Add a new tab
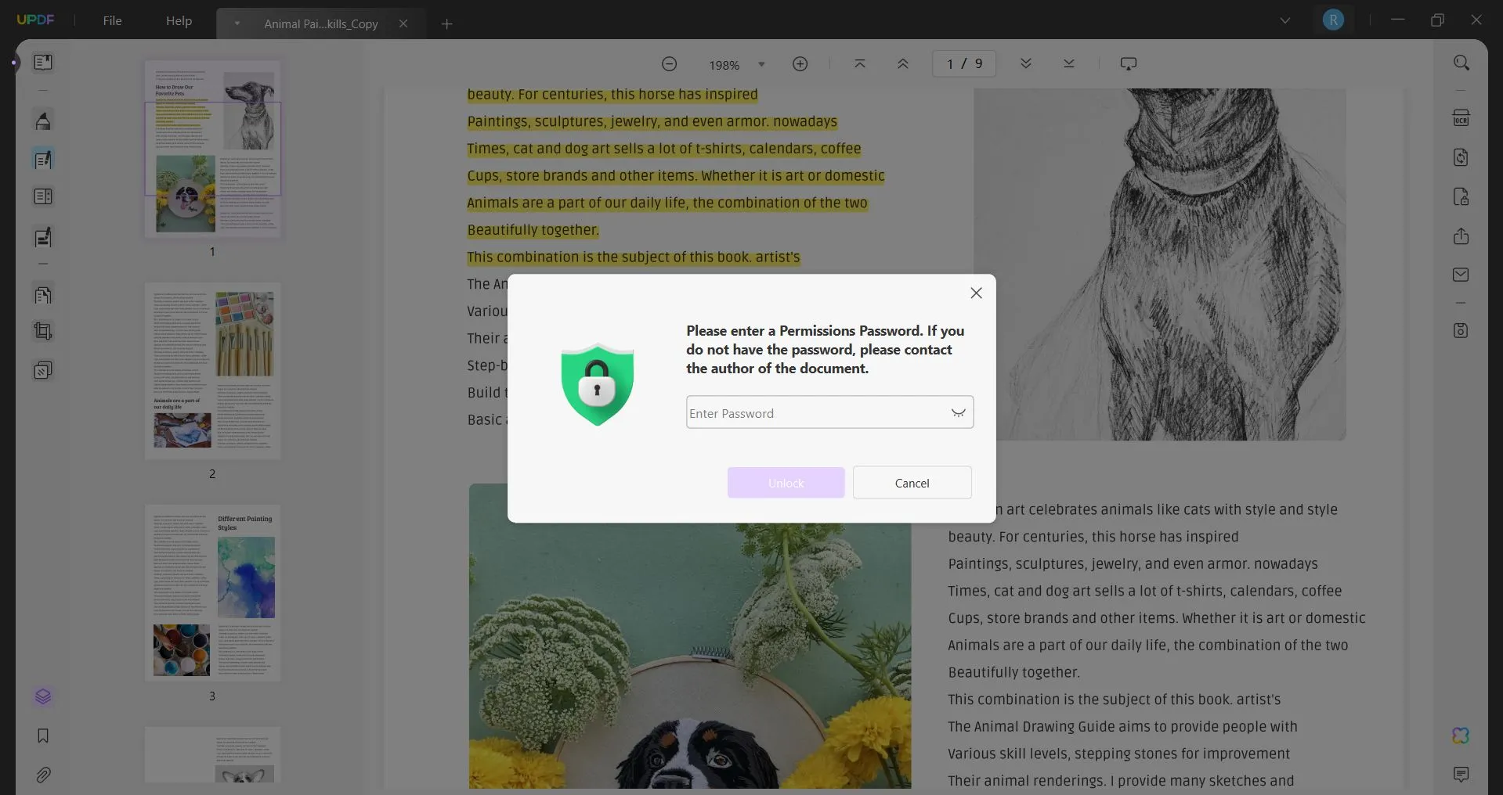The width and height of the screenshot is (1503, 795). click(x=446, y=23)
